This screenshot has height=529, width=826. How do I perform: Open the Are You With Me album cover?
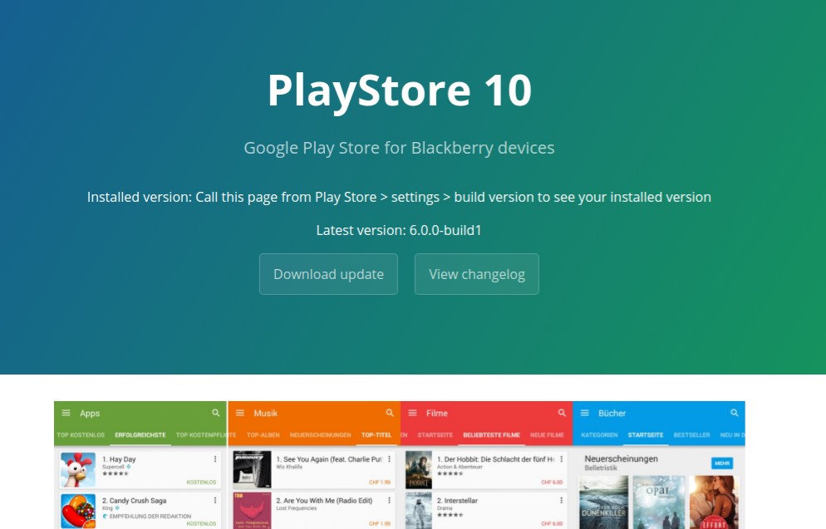(x=252, y=511)
